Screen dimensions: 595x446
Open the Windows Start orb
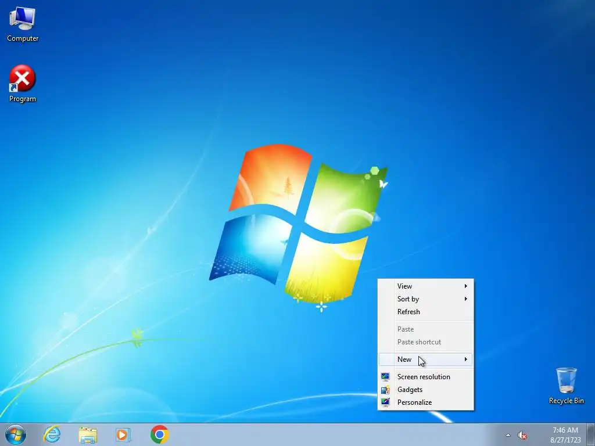click(16, 434)
